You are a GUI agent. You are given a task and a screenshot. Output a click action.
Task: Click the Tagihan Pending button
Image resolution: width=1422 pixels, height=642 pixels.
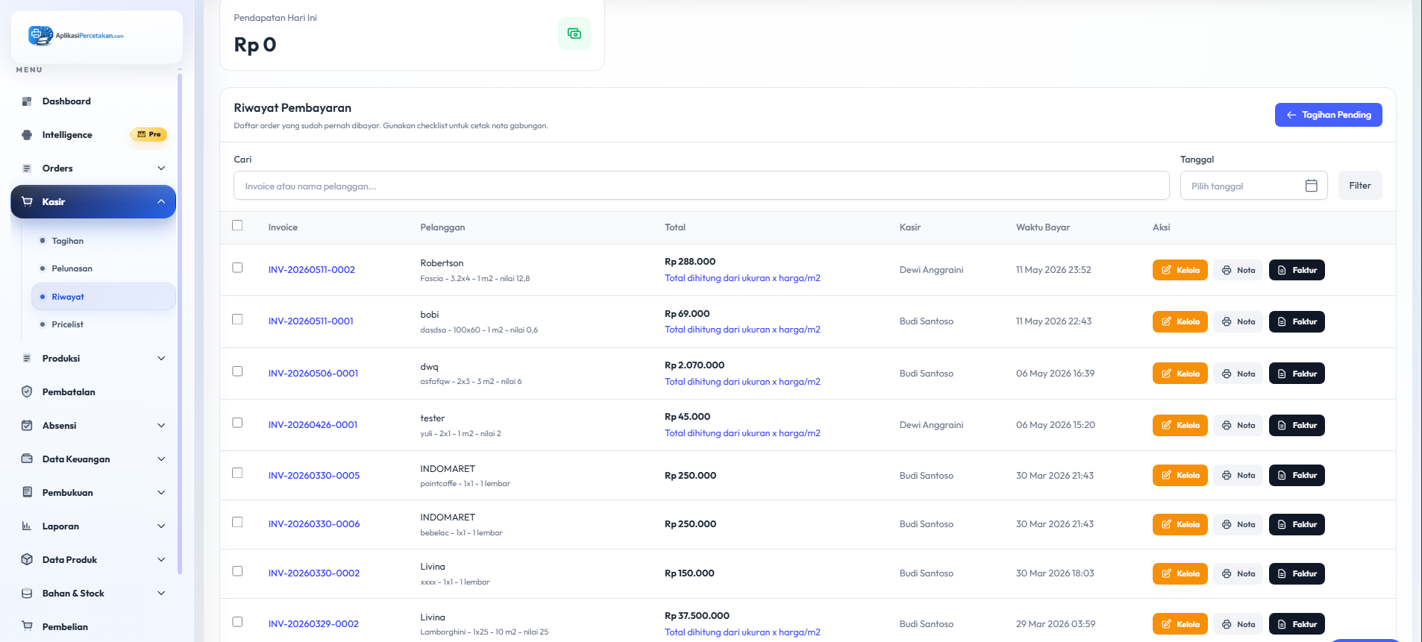point(1328,115)
